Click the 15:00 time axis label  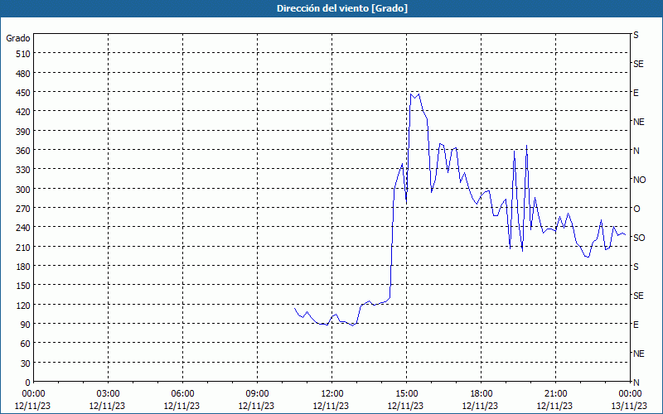tap(406, 394)
